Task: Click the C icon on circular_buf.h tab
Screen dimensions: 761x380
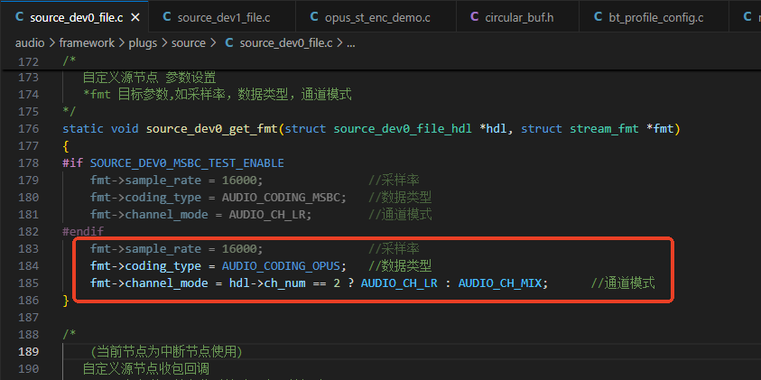Action: click(x=475, y=17)
